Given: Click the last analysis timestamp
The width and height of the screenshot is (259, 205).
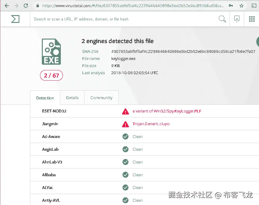Looking at the screenshot, I should point(135,73).
